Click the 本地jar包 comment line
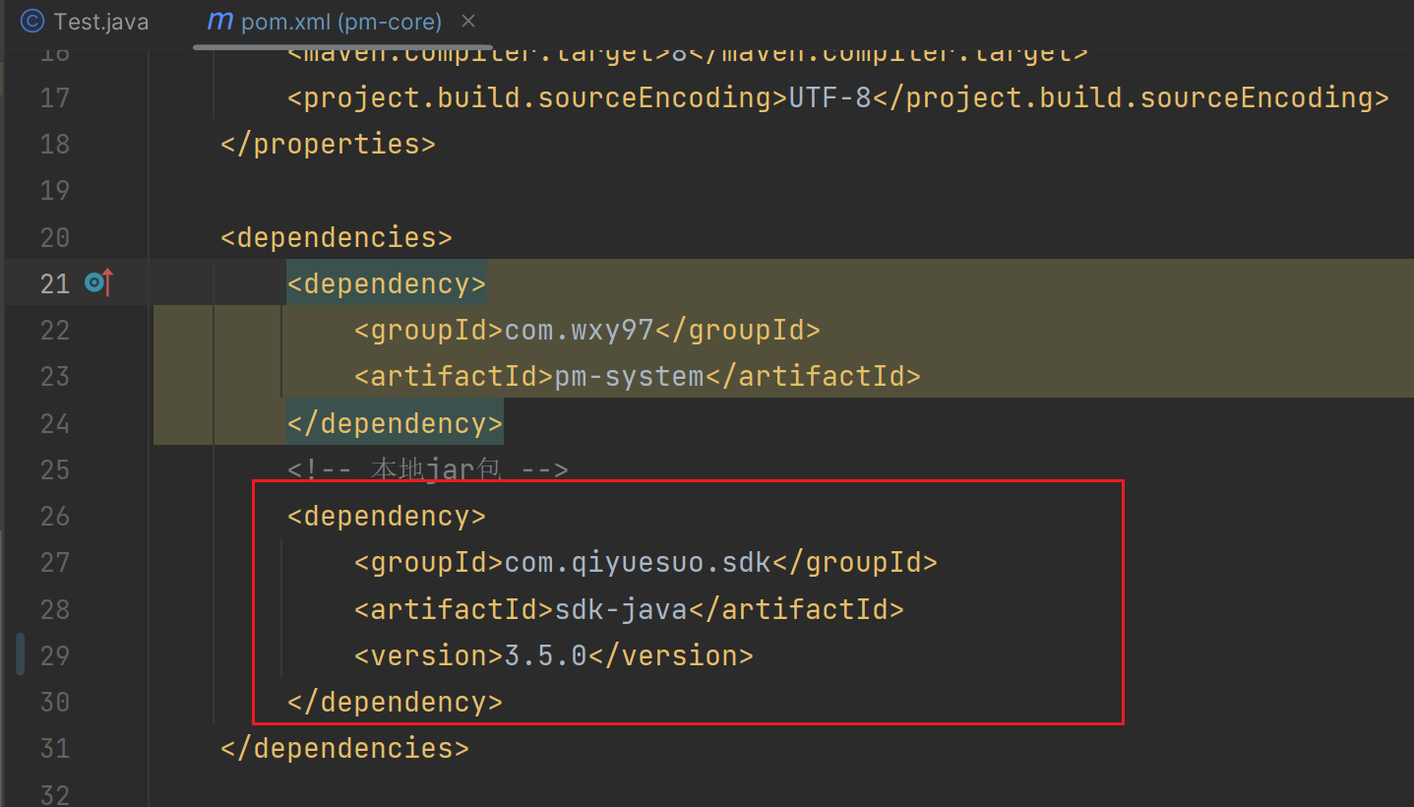 (x=428, y=469)
